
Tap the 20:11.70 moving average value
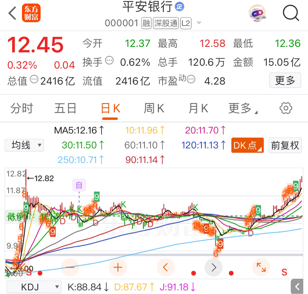pyautogui.click(x=205, y=130)
